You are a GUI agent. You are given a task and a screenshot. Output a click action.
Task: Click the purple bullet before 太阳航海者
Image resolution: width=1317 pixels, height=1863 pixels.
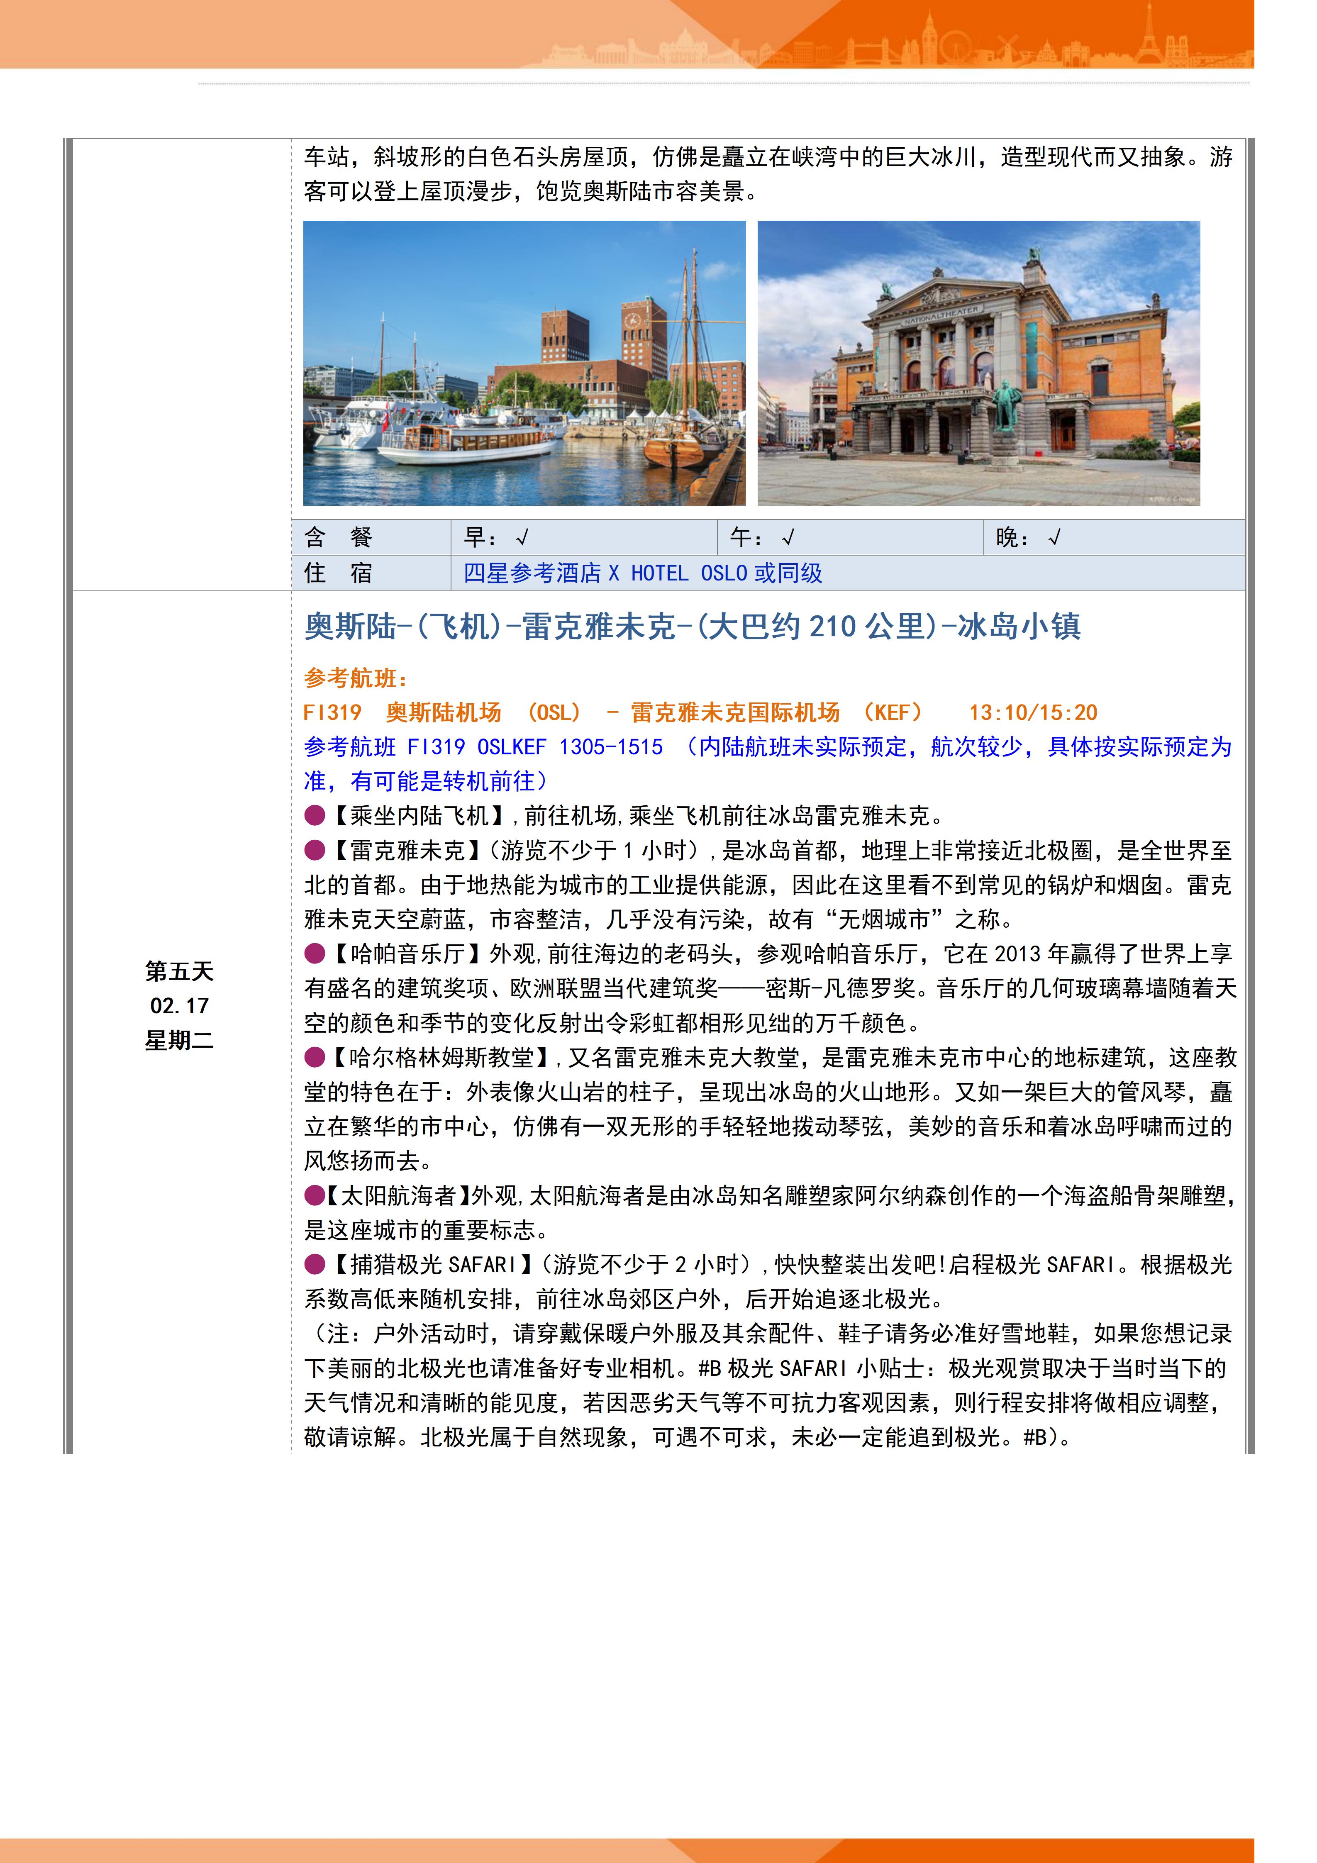tap(314, 1195)
